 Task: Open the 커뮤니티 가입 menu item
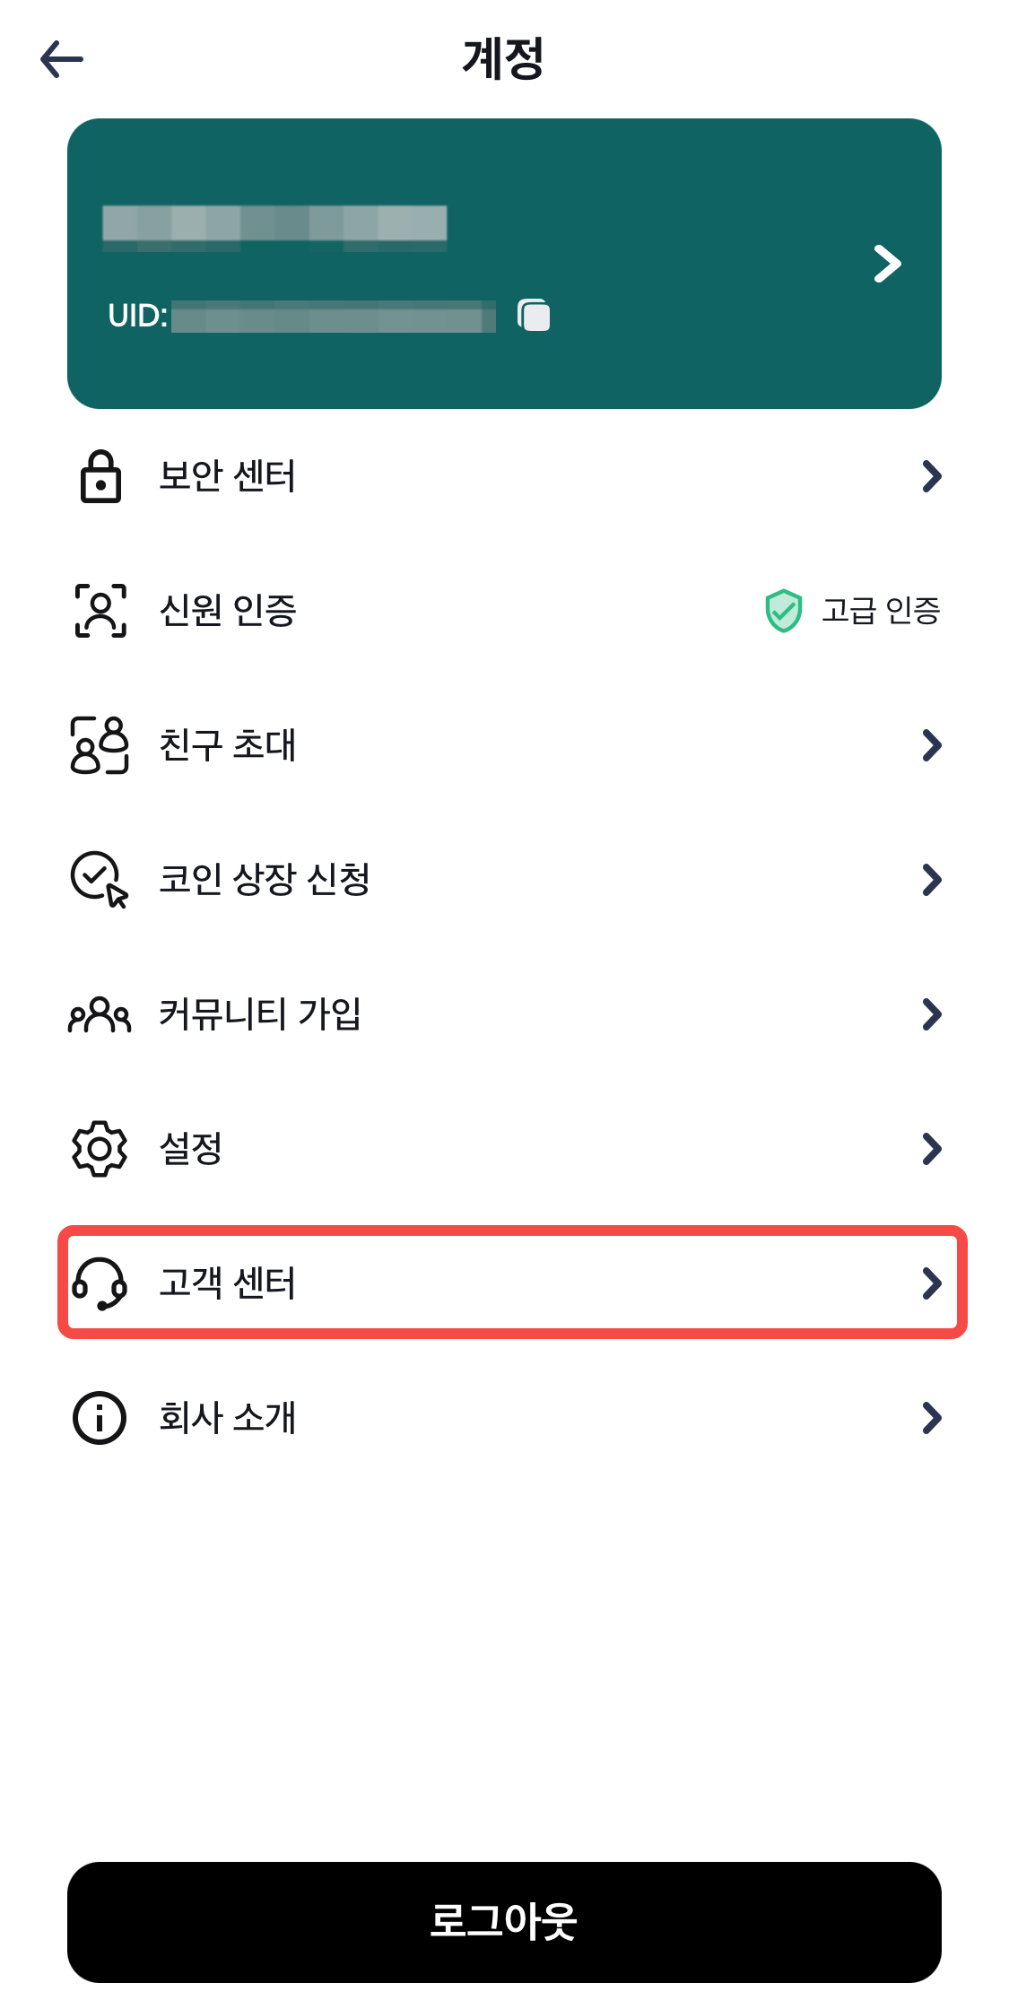point(260,1014)
